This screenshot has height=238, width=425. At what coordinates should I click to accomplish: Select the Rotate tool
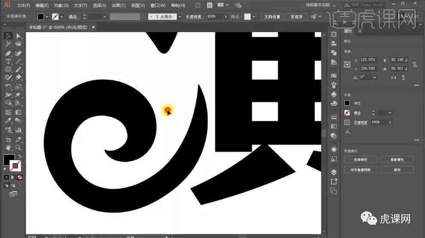pyautogui.click(x=8, y=87)
